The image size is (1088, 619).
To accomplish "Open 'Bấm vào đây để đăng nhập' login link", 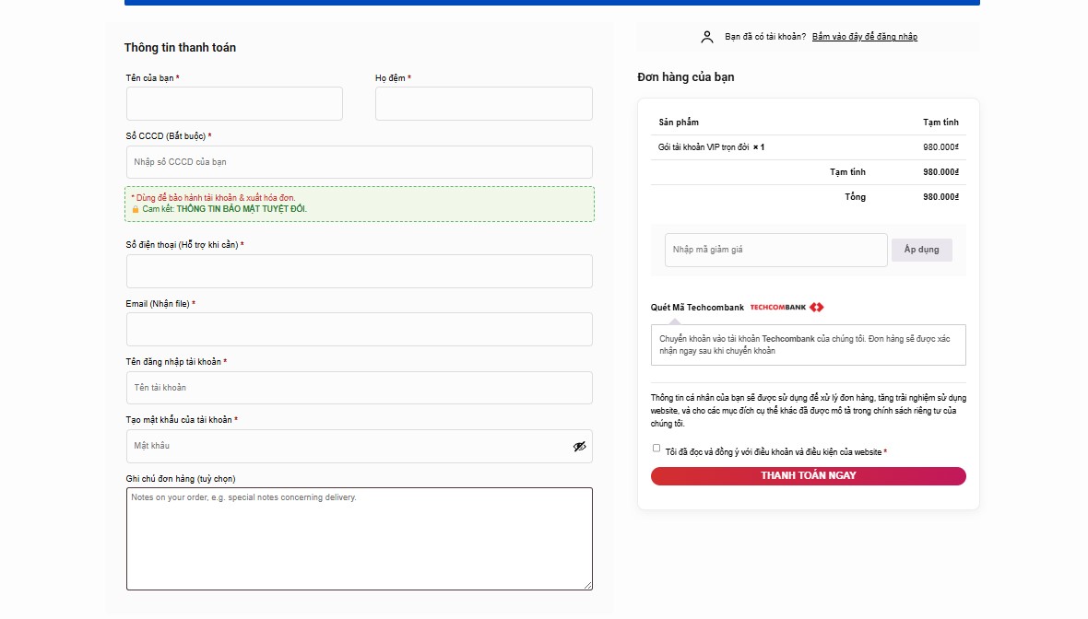I will [x=865, y=36].
